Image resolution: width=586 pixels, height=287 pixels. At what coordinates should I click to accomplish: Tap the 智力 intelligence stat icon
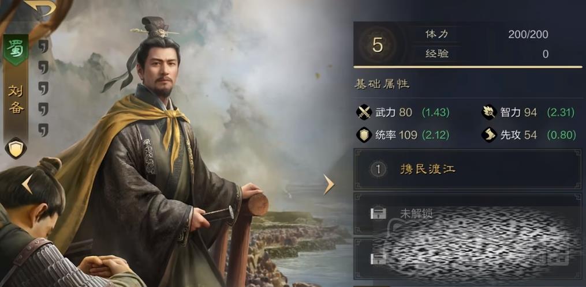coord(489,112)
